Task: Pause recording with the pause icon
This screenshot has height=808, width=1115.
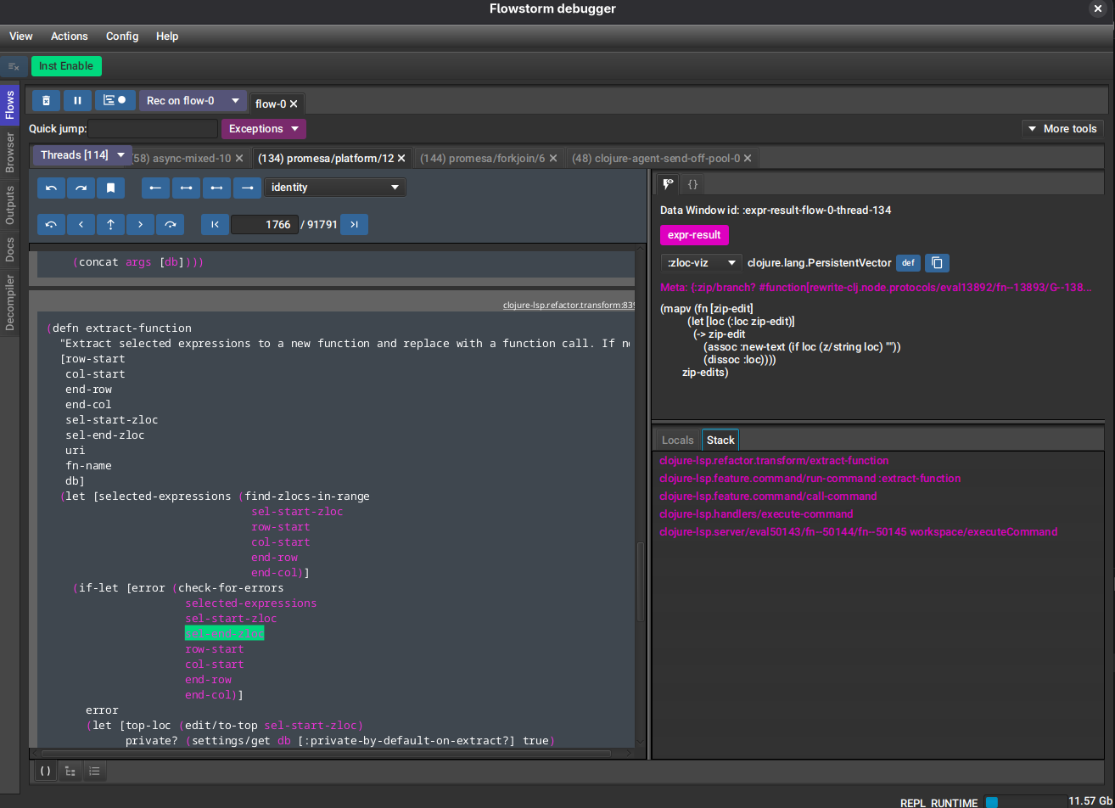Action: coord(77,100)
